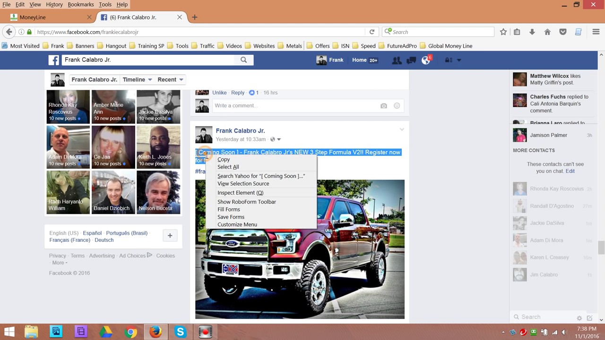605x340 pixels.
Task: Open screen recorder taskbar icon
Action: tap(205, 332)
